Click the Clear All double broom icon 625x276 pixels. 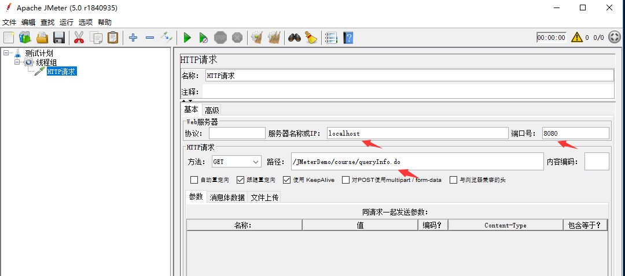point(274,38)
